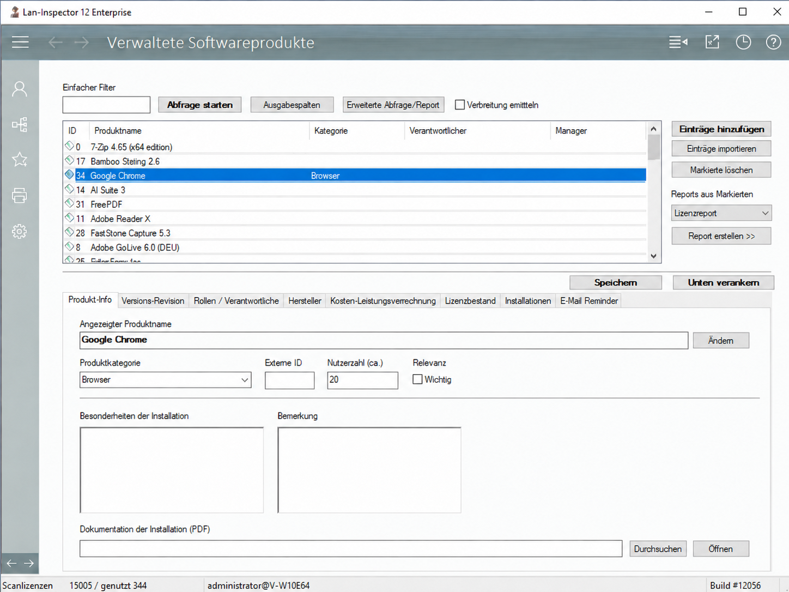
Task: Open favorites star sidebar icon
Action: click(20, 160)
